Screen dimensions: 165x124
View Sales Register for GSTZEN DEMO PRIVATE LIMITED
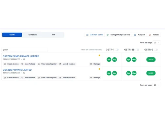[47, 64]
